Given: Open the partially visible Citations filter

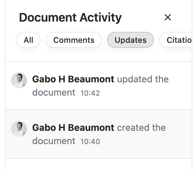Looking at the screenshot, I should pos(176,40).
